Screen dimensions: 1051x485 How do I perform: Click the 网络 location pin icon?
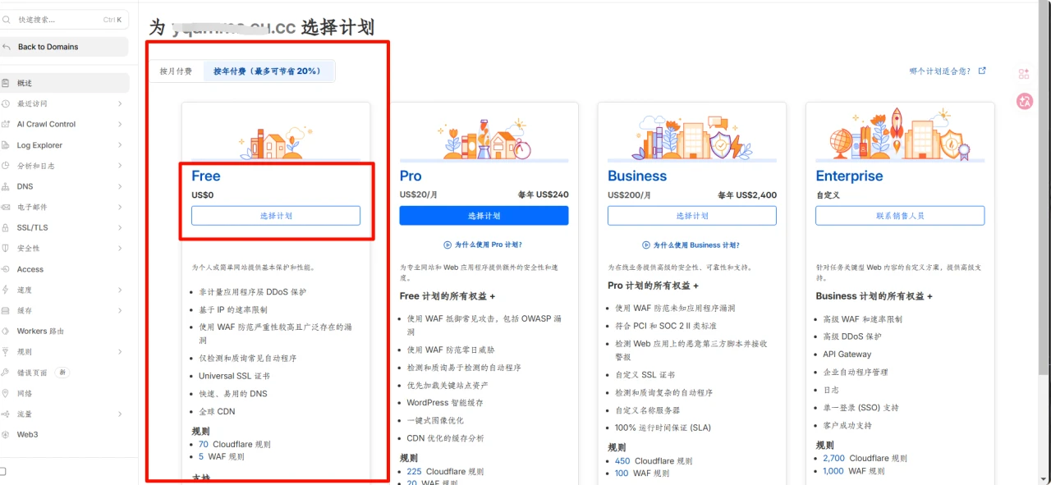pos(6,393)
